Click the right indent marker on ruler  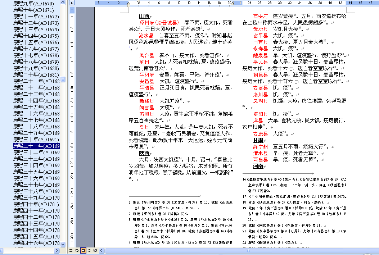pos(232,4)
